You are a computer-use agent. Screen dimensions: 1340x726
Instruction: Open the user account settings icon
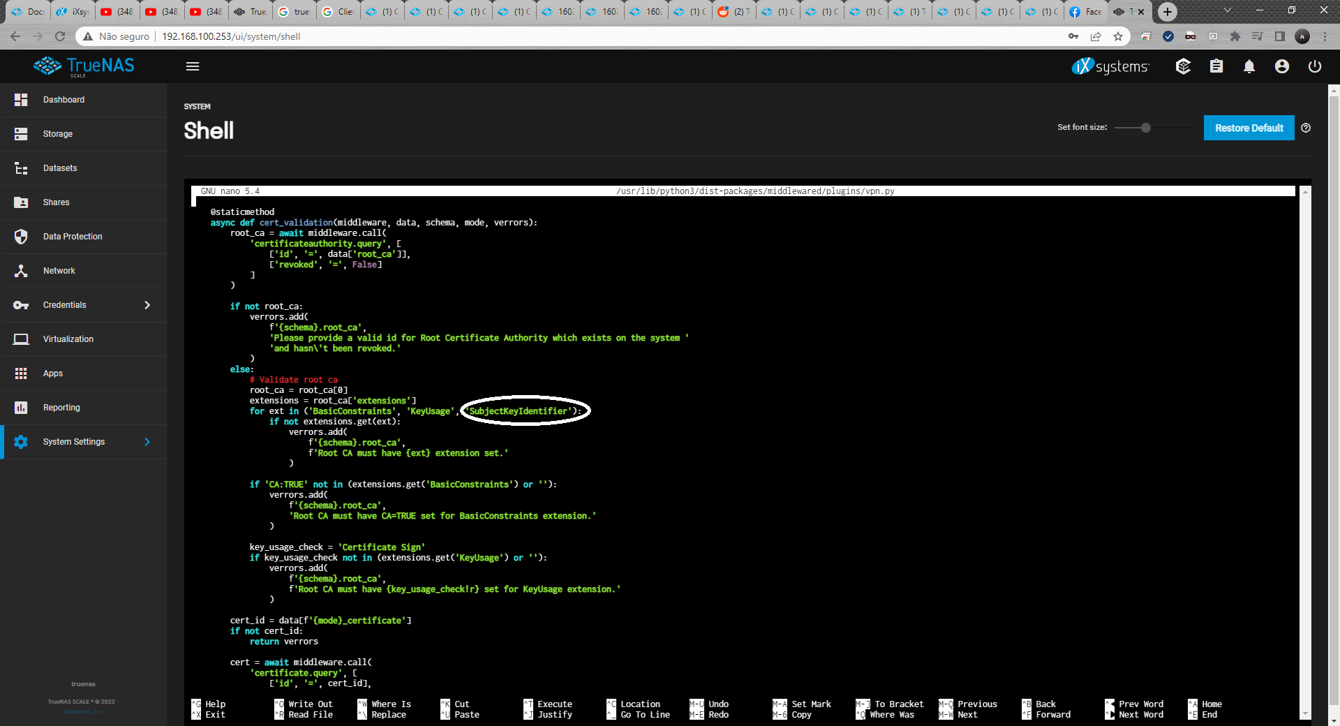point(1282,66)
